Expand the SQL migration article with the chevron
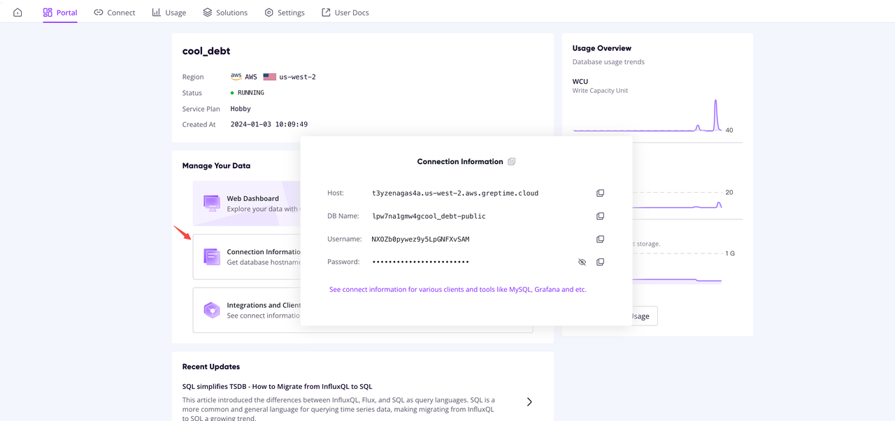Viewport: 895px width, 421px height. tap(529, 401)
